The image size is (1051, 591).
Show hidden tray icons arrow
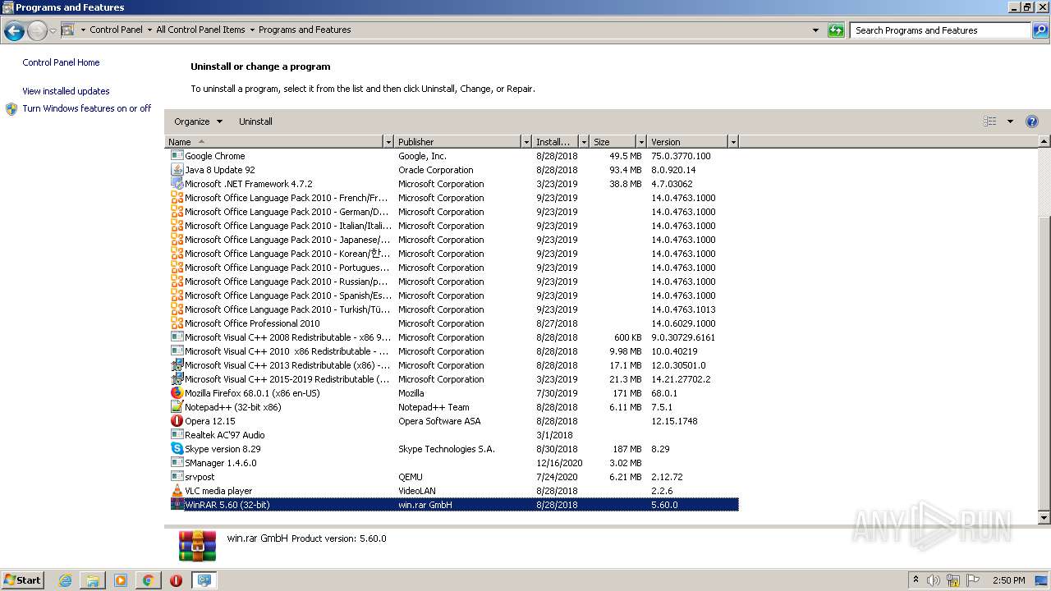[916, 580]
